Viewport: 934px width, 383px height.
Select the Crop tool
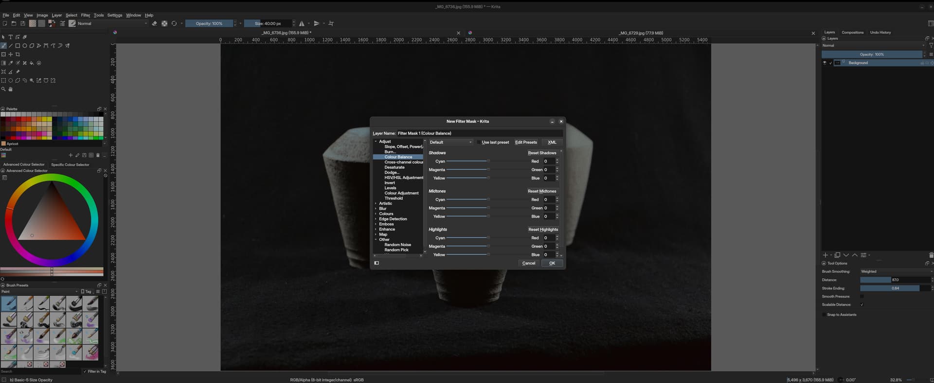point(18,54)
